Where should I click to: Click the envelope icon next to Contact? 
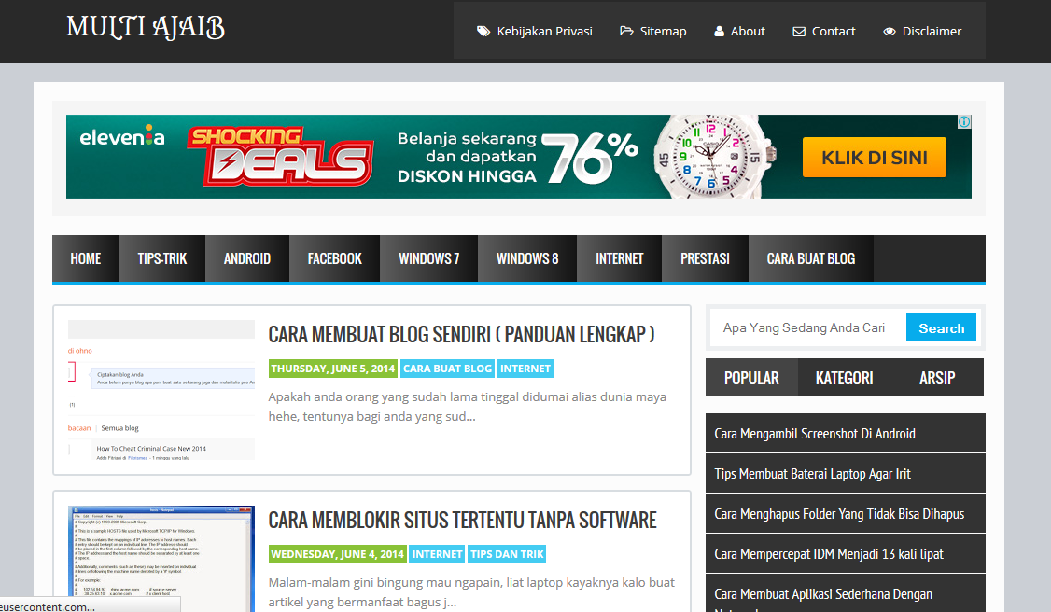click(799, 32)
